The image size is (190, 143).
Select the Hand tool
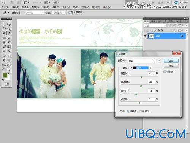point(4,69)
